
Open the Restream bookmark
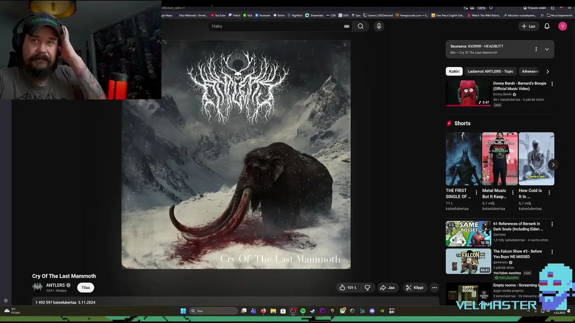263,15
